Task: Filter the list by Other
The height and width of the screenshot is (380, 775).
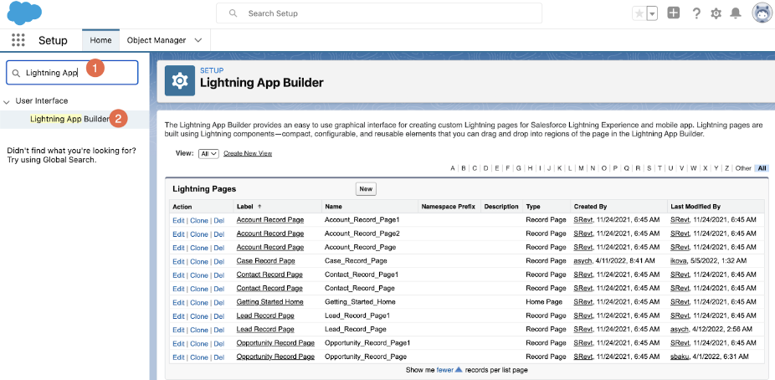Action: pos(743,168)
